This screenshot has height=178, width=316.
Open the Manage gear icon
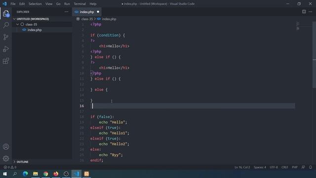click(6, 158)
